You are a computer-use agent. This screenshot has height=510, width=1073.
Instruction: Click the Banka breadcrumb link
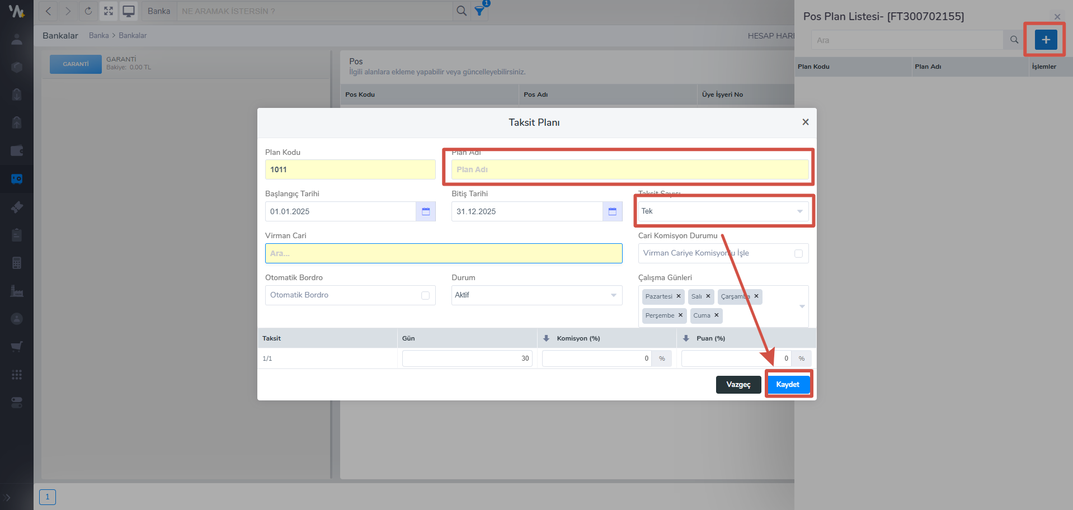point(98,35)
